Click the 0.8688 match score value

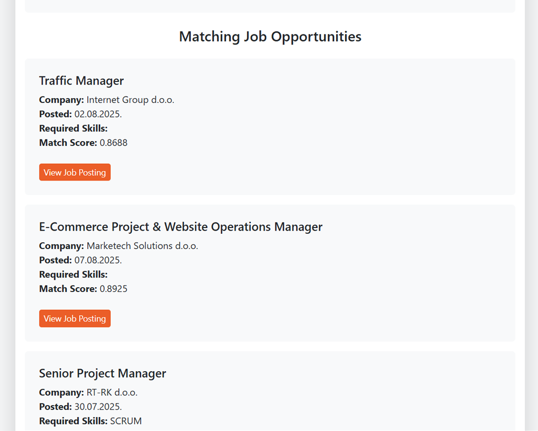pos(114,143)
